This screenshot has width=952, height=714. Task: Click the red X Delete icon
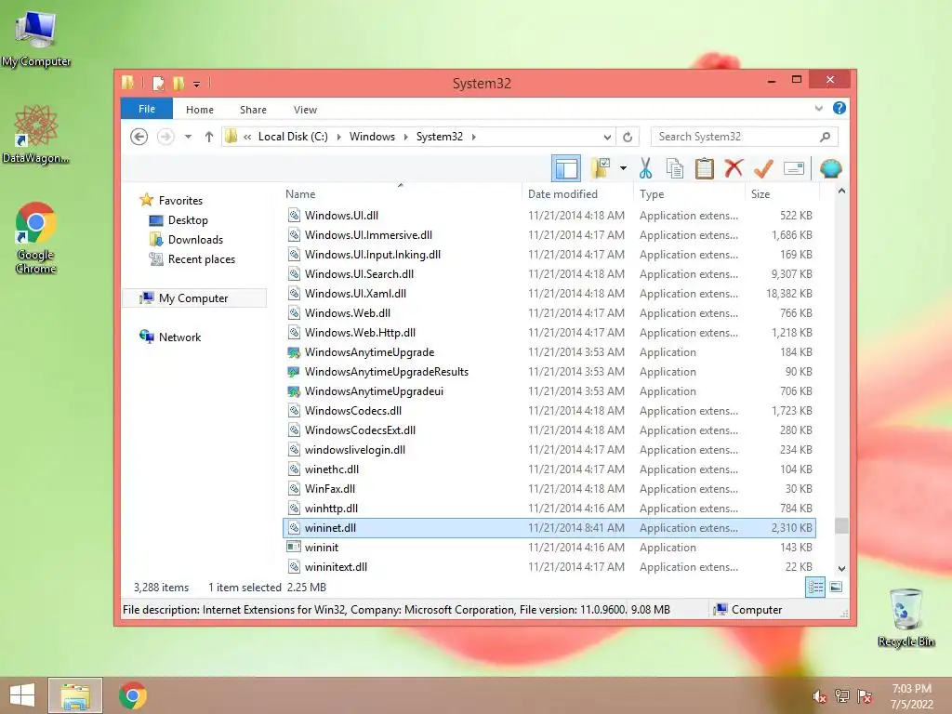pyautogui.click(x=734, y=167)
